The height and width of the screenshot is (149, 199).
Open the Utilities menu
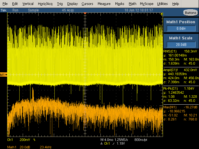(x=162, y=4)
